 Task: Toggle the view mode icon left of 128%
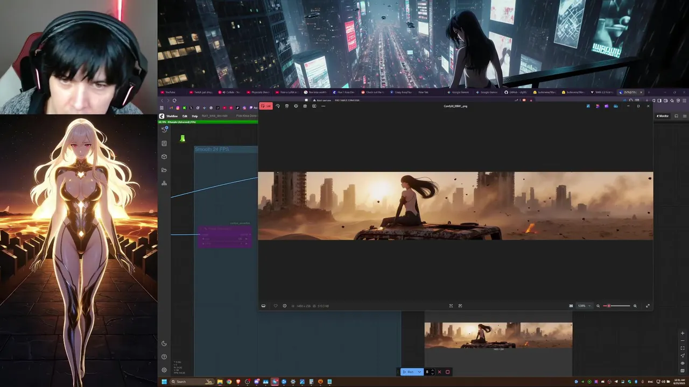point(571,306)
